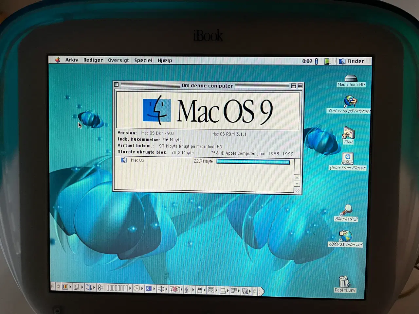Open the Finder application switcher menu

coord(352,61)
